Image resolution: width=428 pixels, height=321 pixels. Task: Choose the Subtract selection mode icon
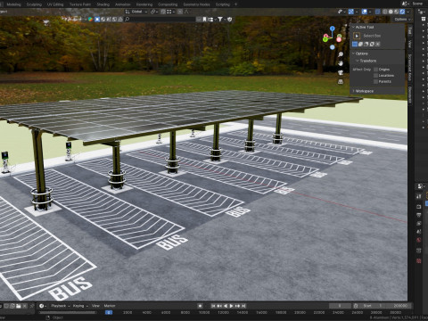click(366, 44)
